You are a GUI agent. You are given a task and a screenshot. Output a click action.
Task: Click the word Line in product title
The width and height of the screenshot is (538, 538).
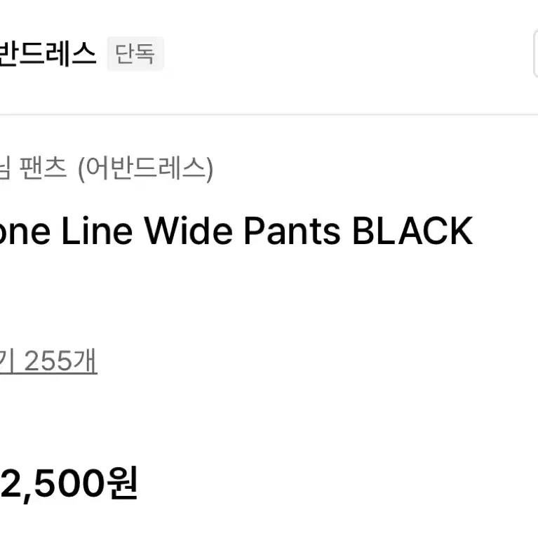coord(97,231)
